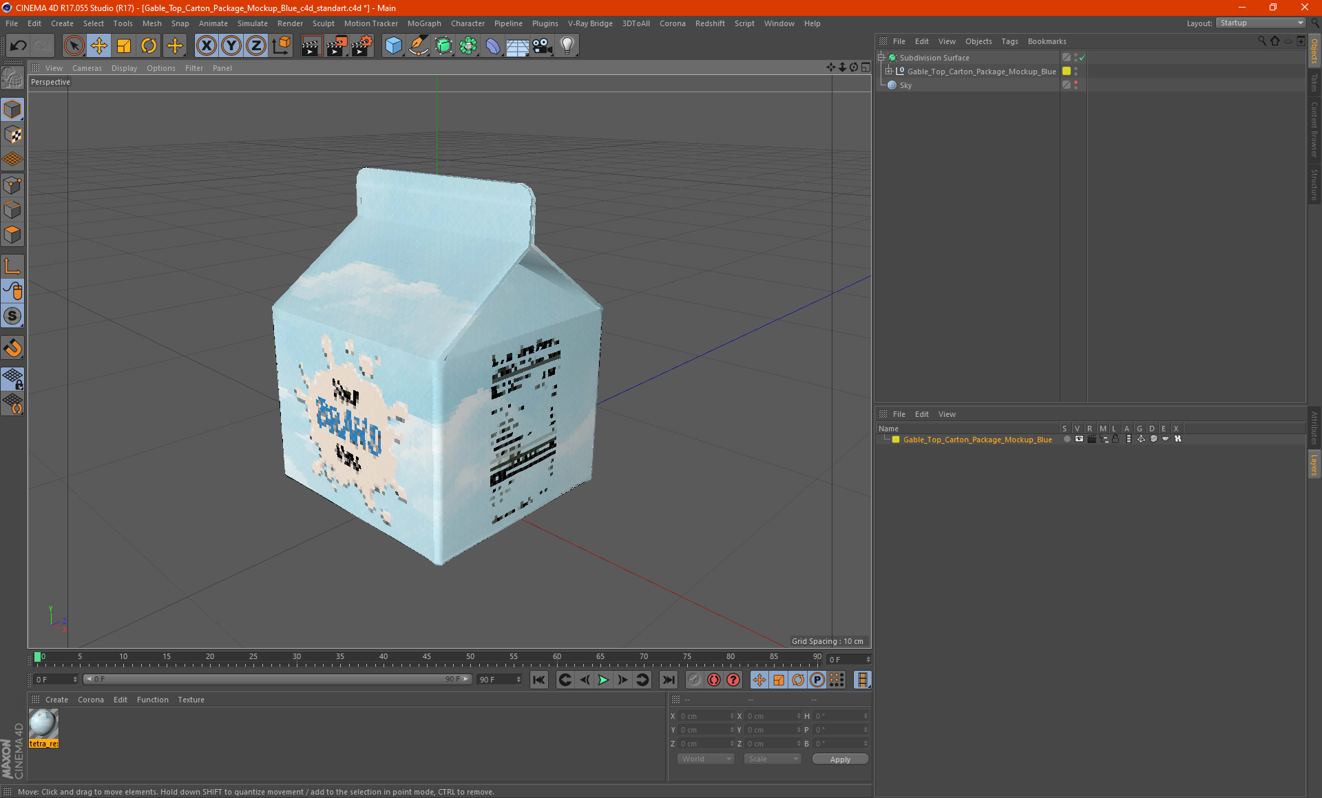Open the World coordinate dropdown
1322x798 pixels.
706,759
